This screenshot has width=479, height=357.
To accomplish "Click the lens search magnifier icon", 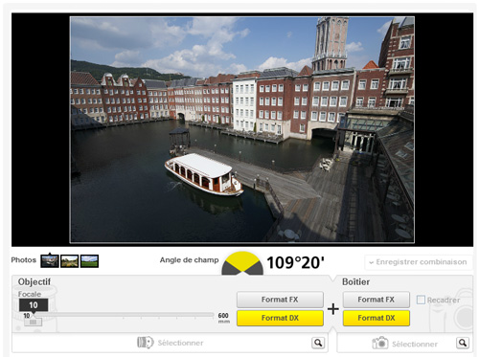I will [x=318, y=343].
